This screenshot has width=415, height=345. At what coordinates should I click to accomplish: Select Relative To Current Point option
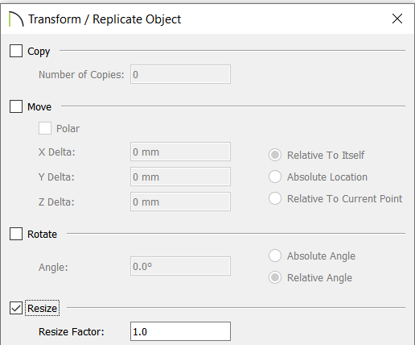pos(275,198)
